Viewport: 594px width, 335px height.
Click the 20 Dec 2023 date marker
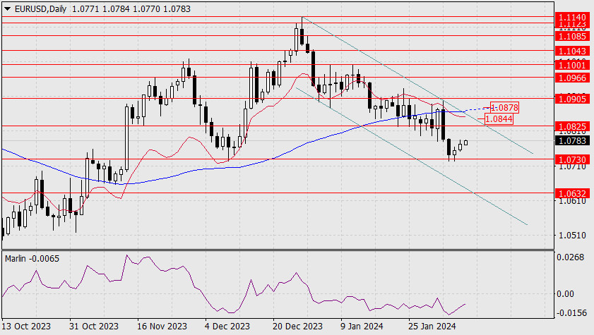pos(297,326)
